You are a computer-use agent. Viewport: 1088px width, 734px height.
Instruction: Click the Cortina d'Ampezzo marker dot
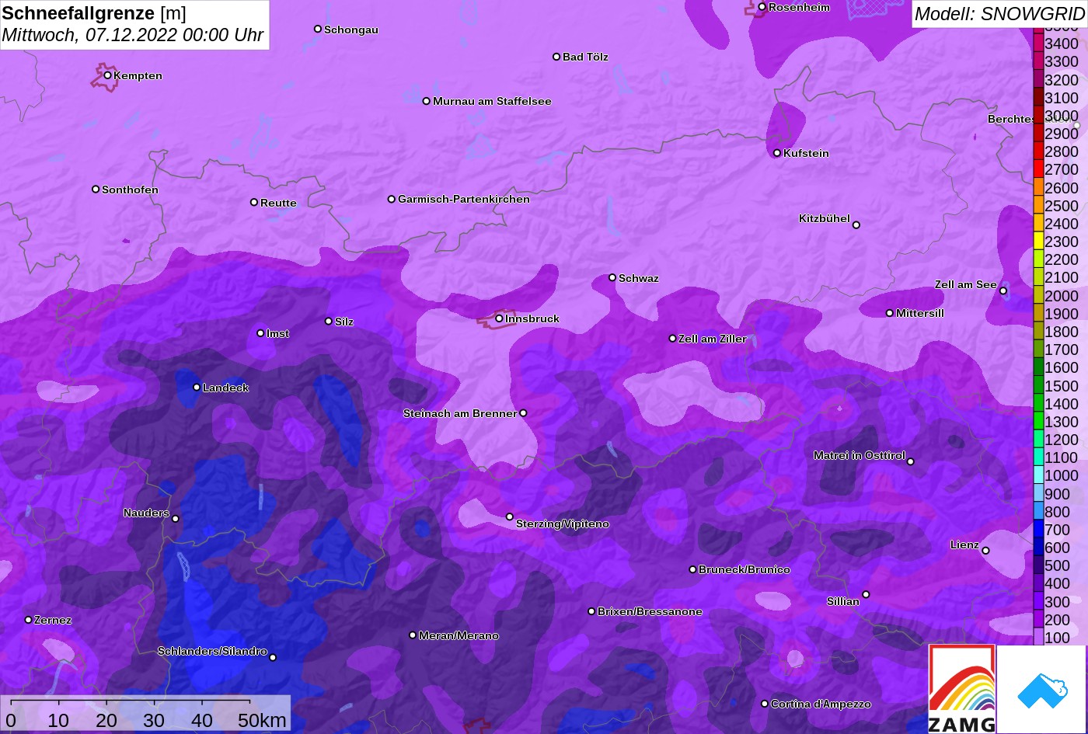(765, 704)
